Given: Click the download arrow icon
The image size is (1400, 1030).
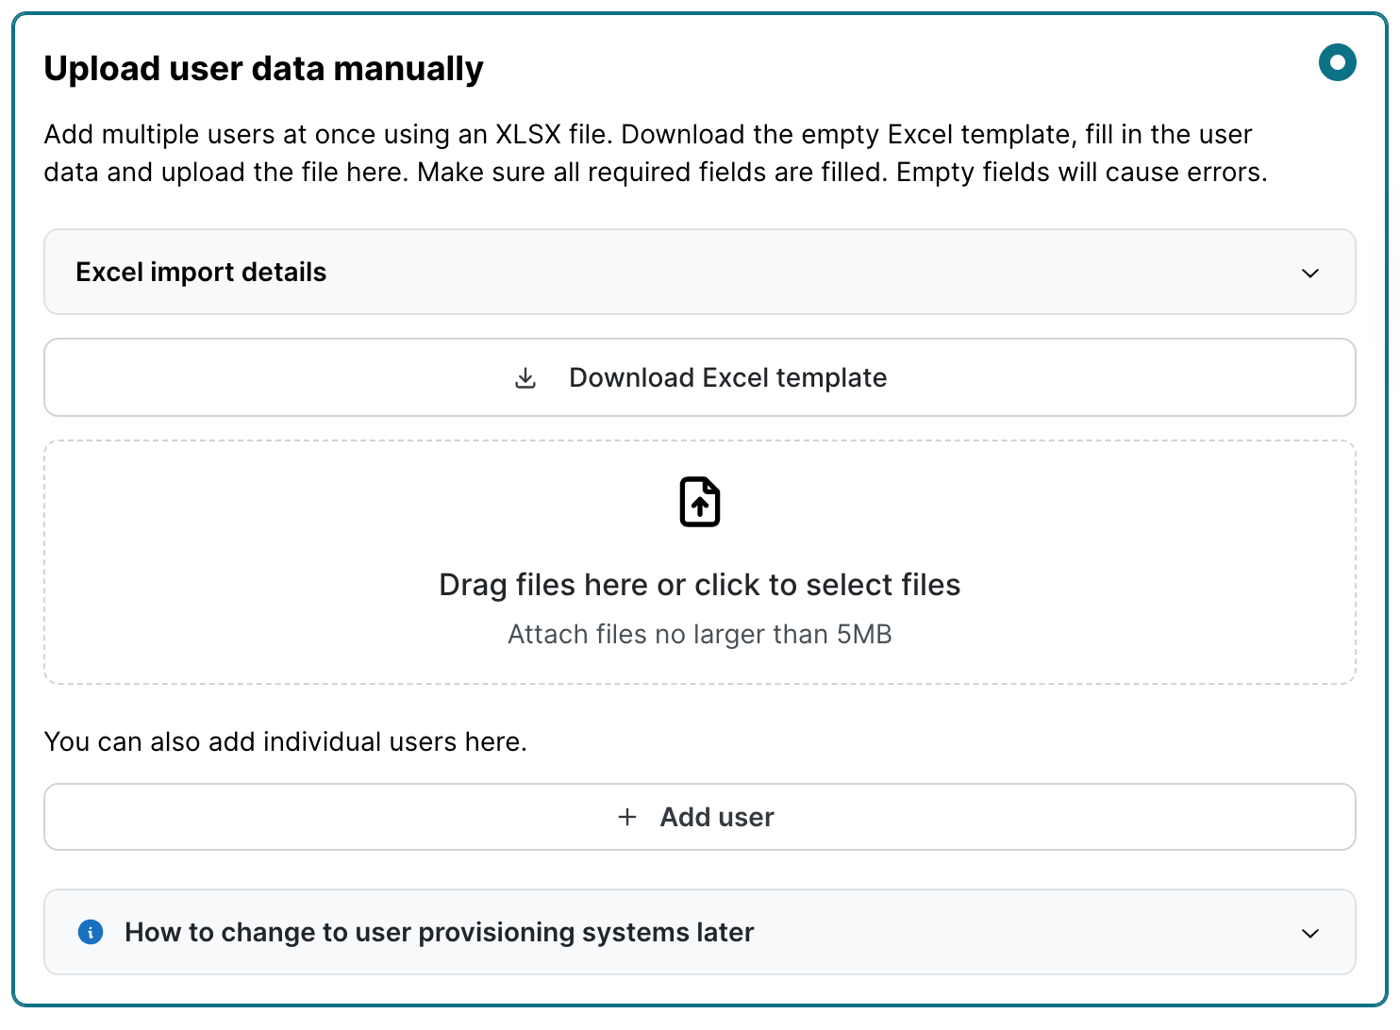Looking at the screenshot, I should click(525, 378).
